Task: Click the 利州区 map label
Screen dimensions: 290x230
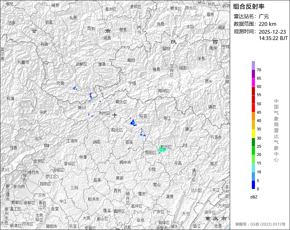Action: click(105, 113)
